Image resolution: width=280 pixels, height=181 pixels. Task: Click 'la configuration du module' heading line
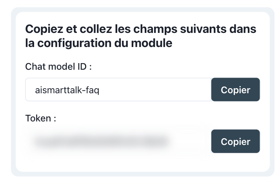click(99, 43)
